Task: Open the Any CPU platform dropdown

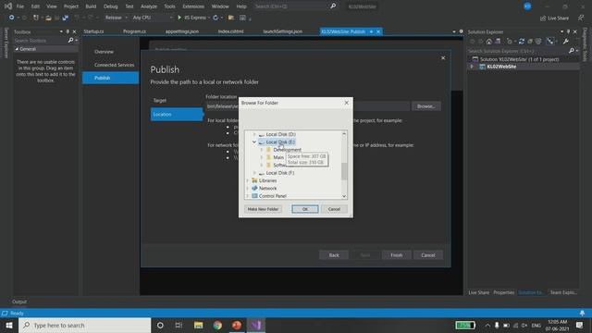Action: [153, 18]
